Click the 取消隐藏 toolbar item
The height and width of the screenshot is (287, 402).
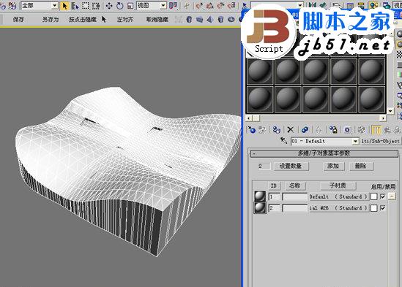pos(157,19)
